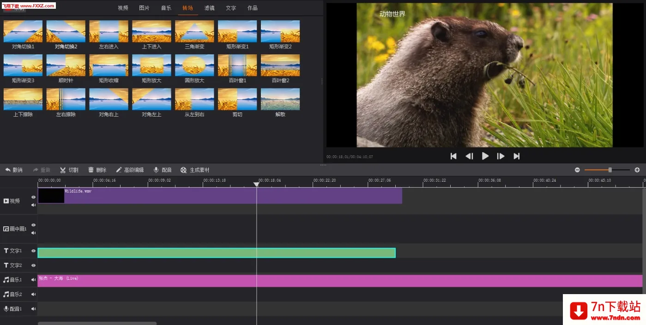Step forward one frame
This screenshot has width=646, height=325.
(501, 156)
